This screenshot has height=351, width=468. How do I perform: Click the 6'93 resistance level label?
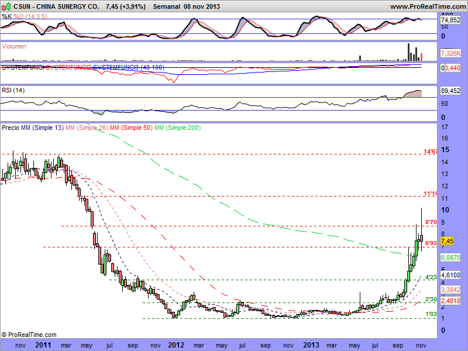click(431, 243)
